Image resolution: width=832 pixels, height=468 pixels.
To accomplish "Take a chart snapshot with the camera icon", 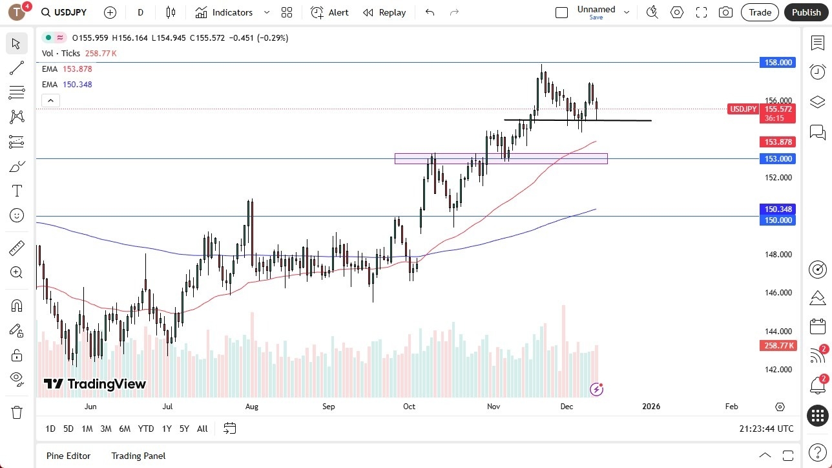I will pos(725,12).
